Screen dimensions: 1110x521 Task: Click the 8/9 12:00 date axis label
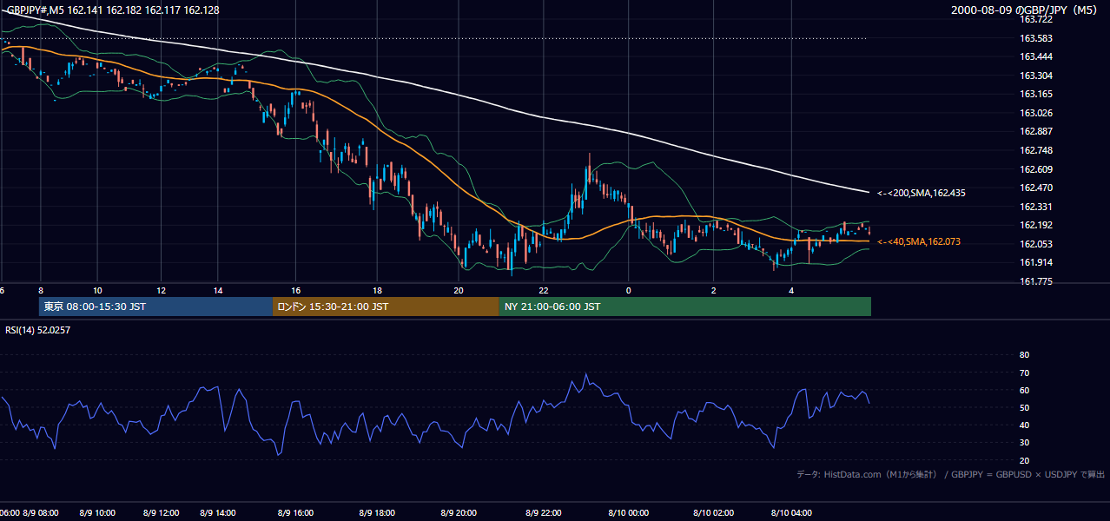161,513
